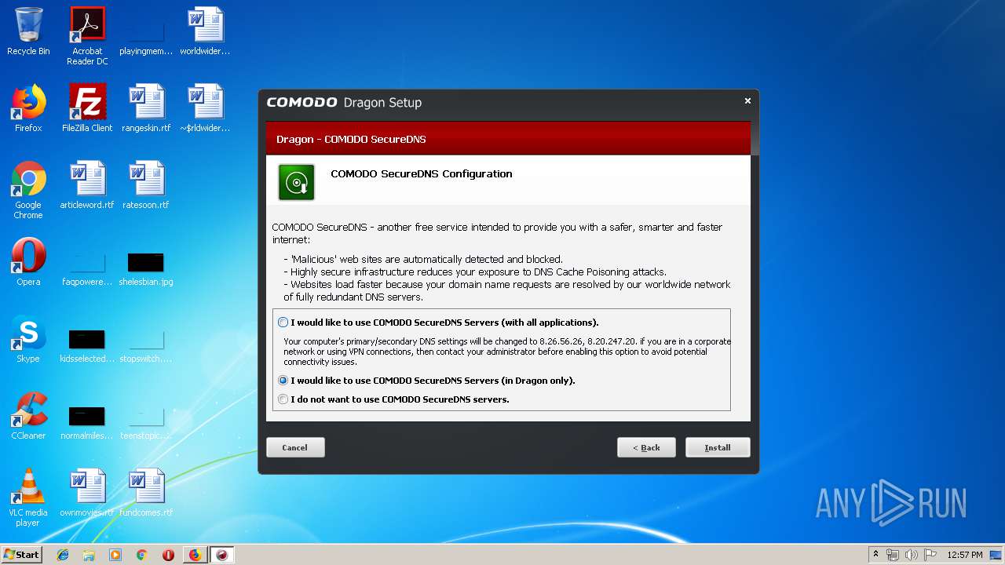Open network status tray icon

coord(893,555)
